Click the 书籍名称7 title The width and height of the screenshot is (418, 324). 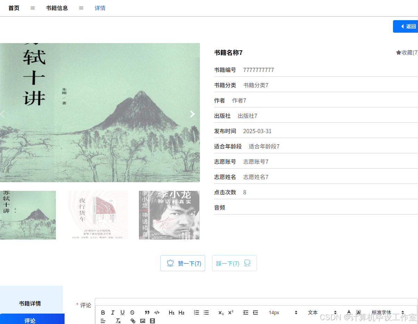[x=228, y=52]
